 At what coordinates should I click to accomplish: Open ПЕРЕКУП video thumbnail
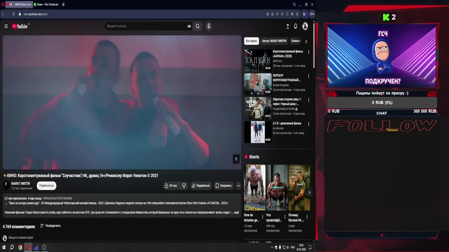tap(258, 84)
